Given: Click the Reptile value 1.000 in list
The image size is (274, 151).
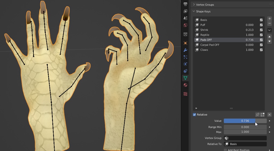Looking at the screenshot, I should click(250, 35).
